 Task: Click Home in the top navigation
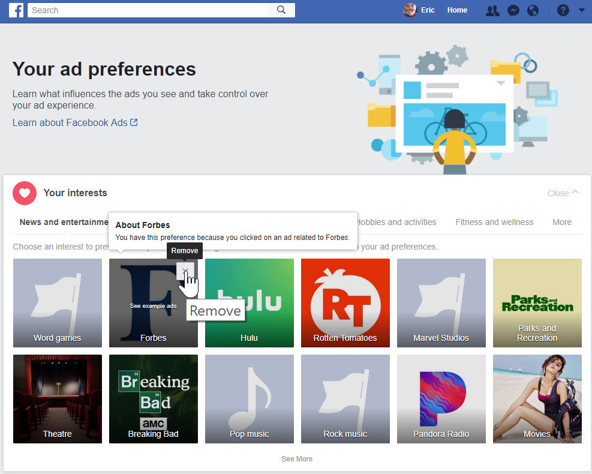point(457,10)
